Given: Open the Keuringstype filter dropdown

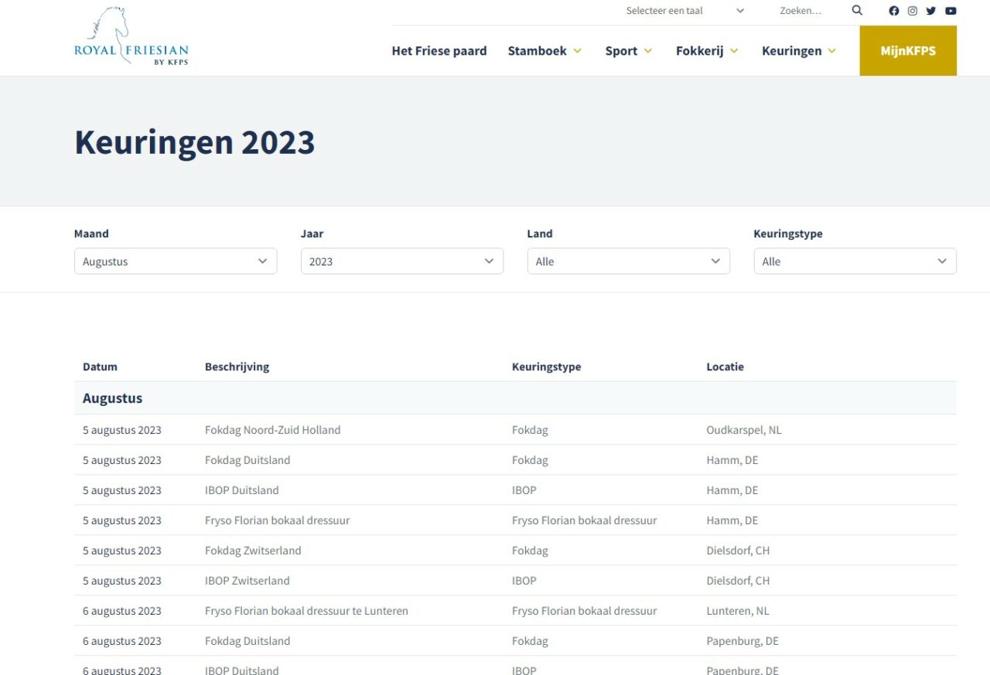Looking at the screenshot, I should (x=855, y=261).
